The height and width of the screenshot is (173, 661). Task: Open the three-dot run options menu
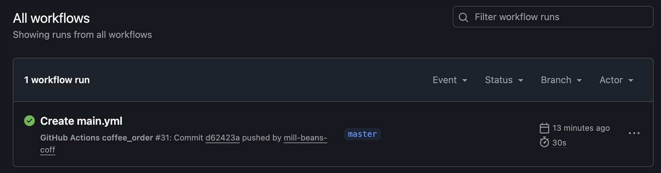click(x=634, y=133)
